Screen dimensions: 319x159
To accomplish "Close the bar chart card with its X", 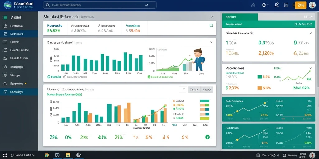I will (211, 42).
